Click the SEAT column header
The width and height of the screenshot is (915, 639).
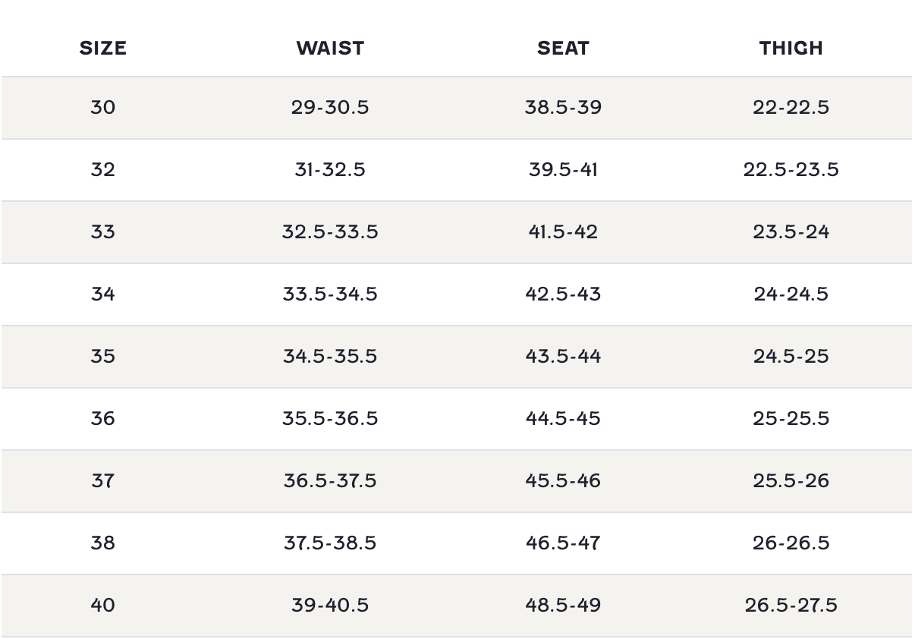coord(563,48)
